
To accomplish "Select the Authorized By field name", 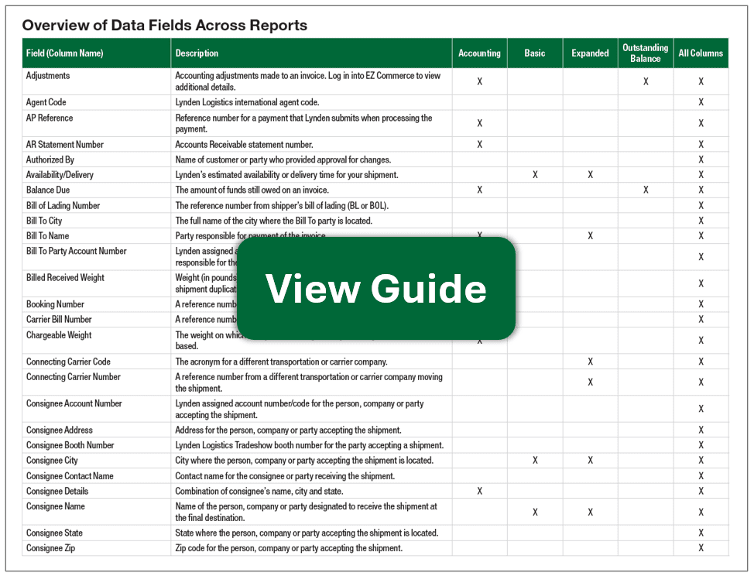I will 50,159.
